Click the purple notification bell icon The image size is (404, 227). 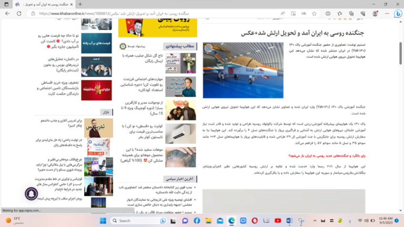pyautogui.click(x=31, y=193)
